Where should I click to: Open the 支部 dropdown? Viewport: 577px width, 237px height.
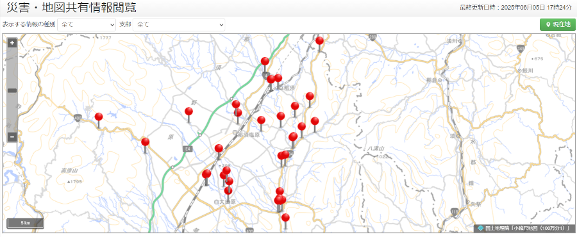click(x=179, y=24)
